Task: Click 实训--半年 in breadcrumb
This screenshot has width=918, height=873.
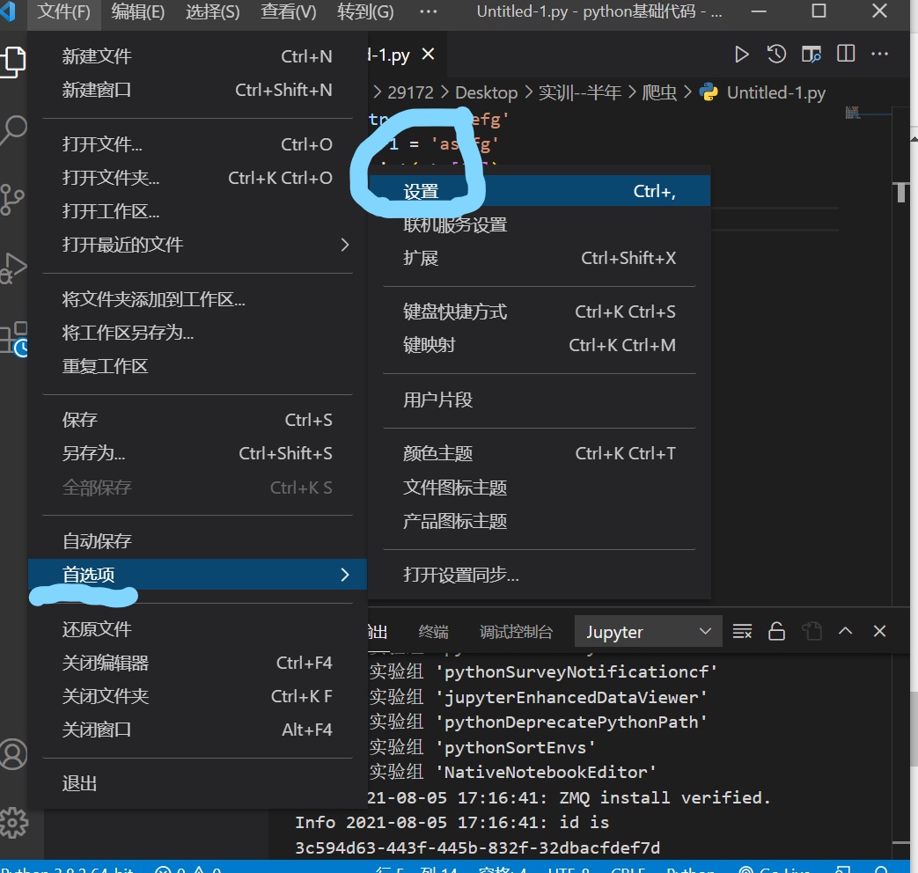Action: pyautogui.click(x=580, y=92)
